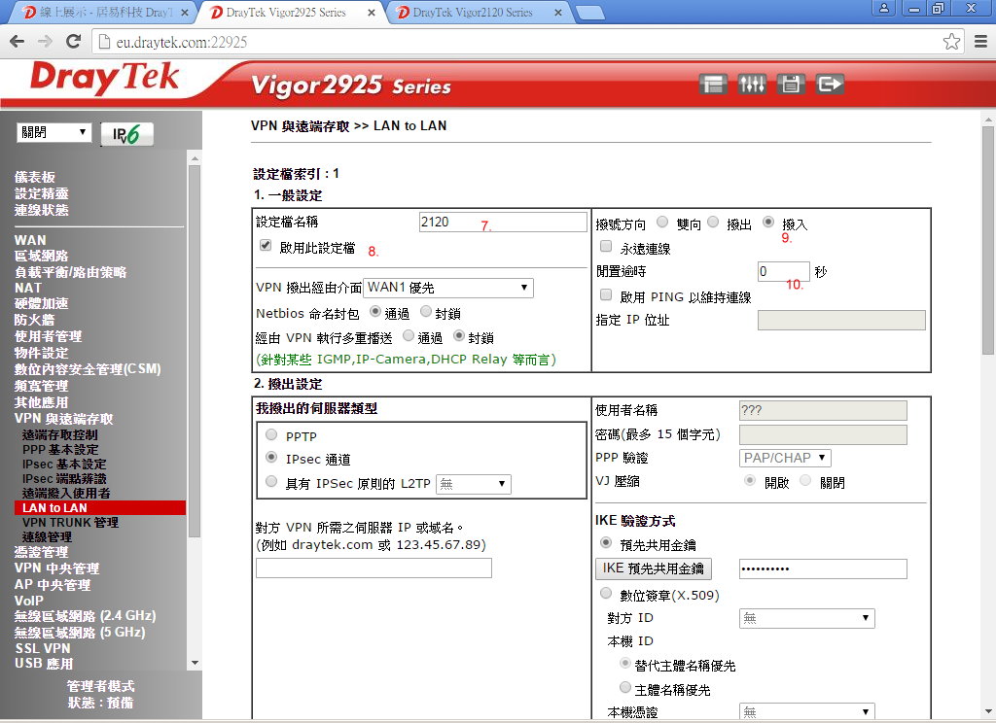Open the 憑證管理 sidebar menu
This screenshot has height=723, width=996.
click(41, 552)
